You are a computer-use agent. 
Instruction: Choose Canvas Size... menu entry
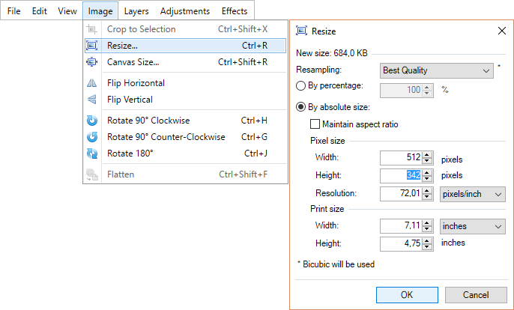(186, 62)
